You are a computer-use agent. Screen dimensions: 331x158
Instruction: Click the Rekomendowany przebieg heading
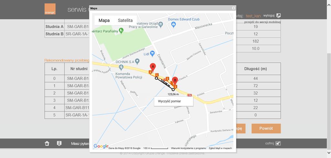tap(67, 60)
